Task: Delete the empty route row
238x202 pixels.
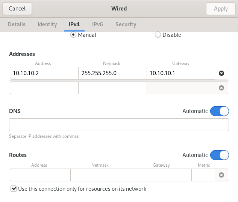Action: [x=221, y=175]
